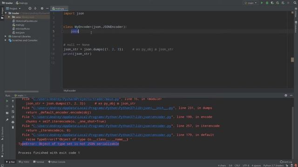Click the UTF-8 encoding status entry

tap(246, 166)
